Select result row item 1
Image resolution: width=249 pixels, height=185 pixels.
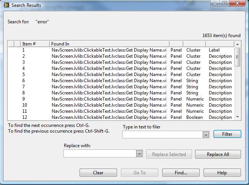pyautogui.click(x=121, y=50)
